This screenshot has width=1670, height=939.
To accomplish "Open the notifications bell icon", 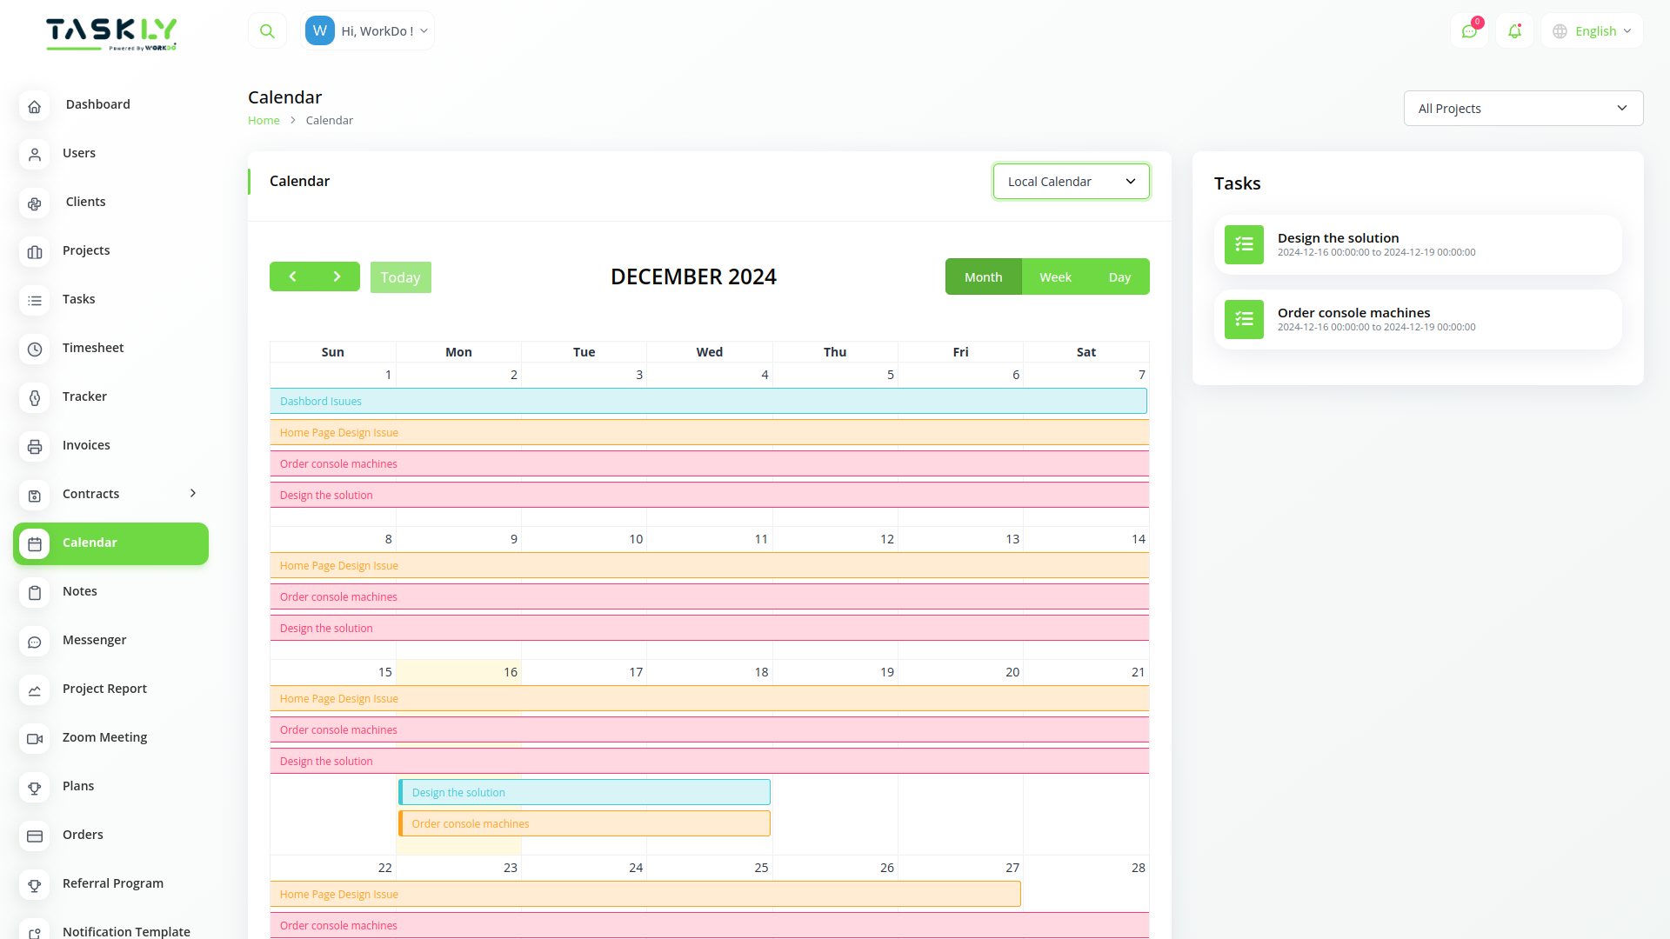I will coord(1514,31).
